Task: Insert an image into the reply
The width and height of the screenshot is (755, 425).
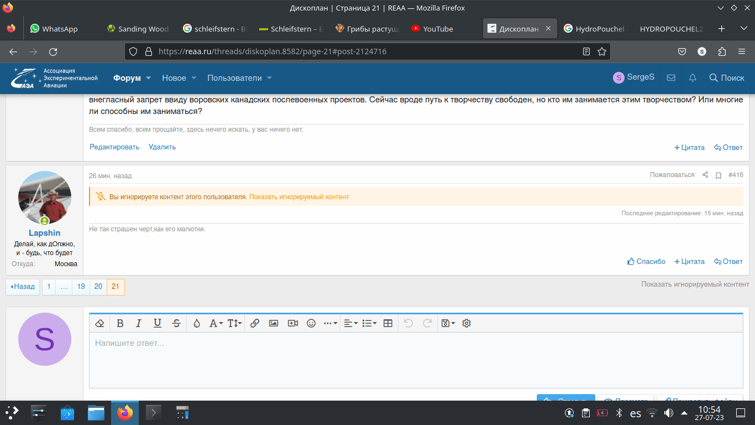Action: tap(274, 323)
